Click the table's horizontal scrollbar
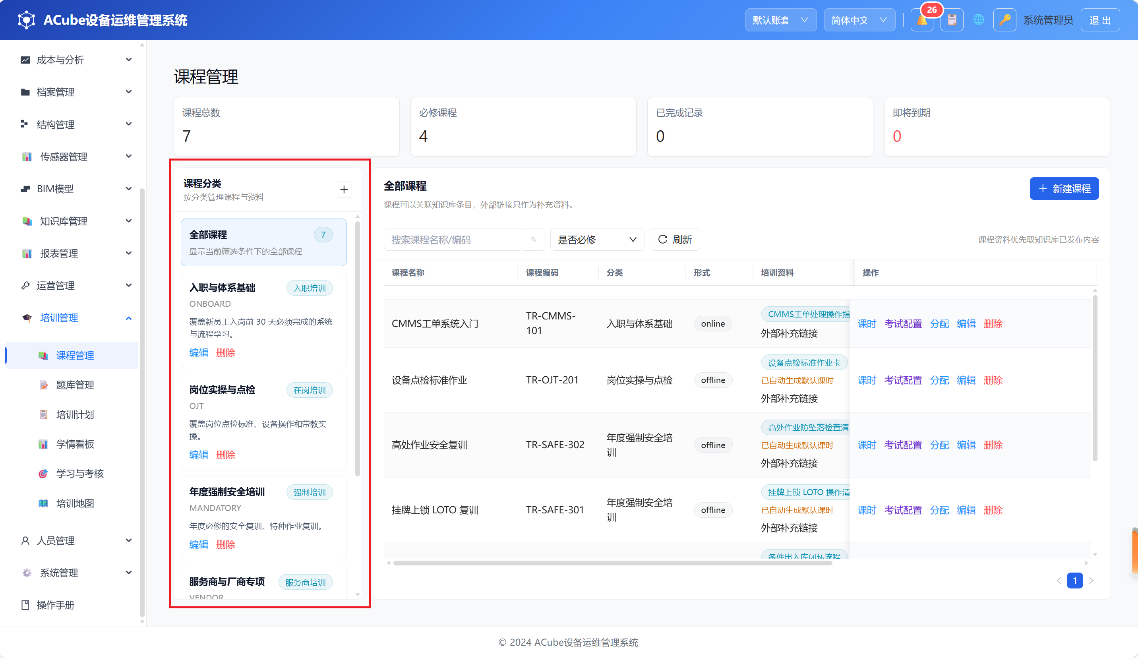The height and width of the screenshot is (658, 1138). tap(612, 563)
